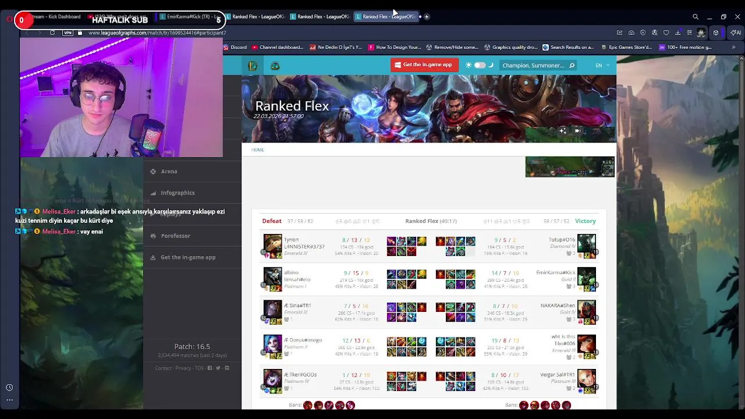Open summoner profile Tyrion L4NNISTER#3737

304,243
